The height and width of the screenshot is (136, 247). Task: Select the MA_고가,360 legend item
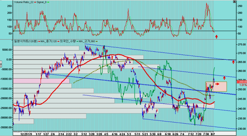point(87,41)
